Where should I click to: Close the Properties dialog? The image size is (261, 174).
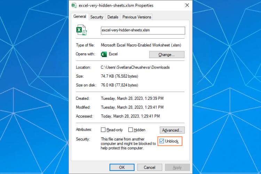187,5
